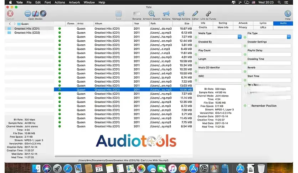Open the Font menu

coord(47,2)
